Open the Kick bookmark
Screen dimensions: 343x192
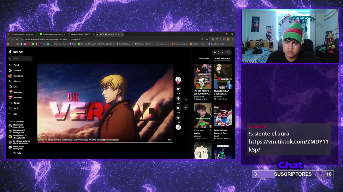pos(81,44)
